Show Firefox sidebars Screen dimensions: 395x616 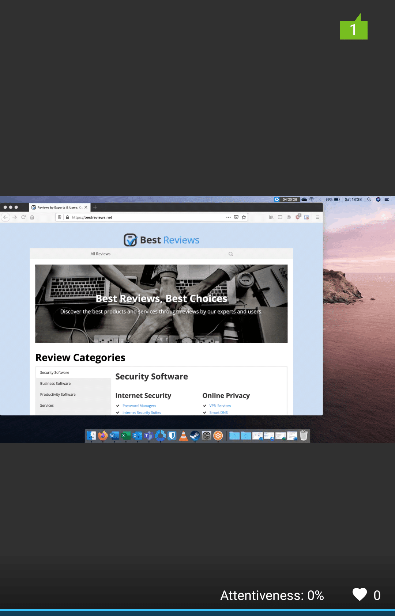280,217
